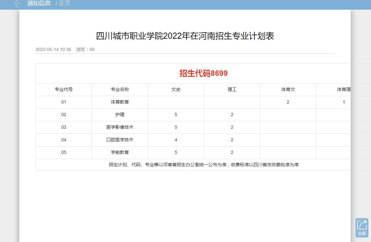Click the 文史 column header
Screen dimensions: 371x242
[176, 89]
